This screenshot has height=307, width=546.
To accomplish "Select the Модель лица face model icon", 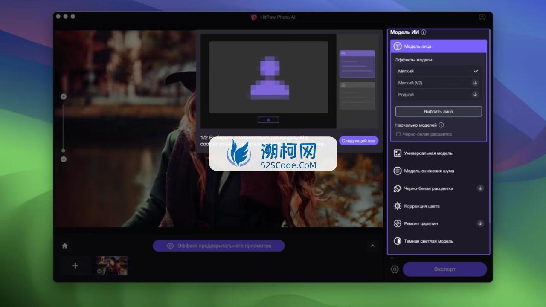I will click(398, 46).
